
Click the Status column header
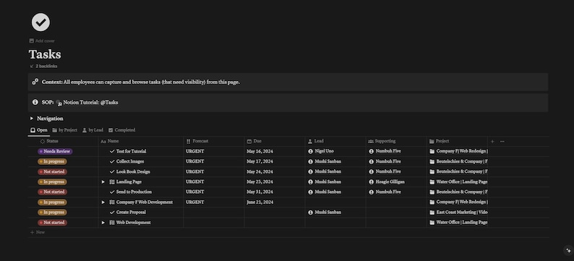click(x=63, y=141)
